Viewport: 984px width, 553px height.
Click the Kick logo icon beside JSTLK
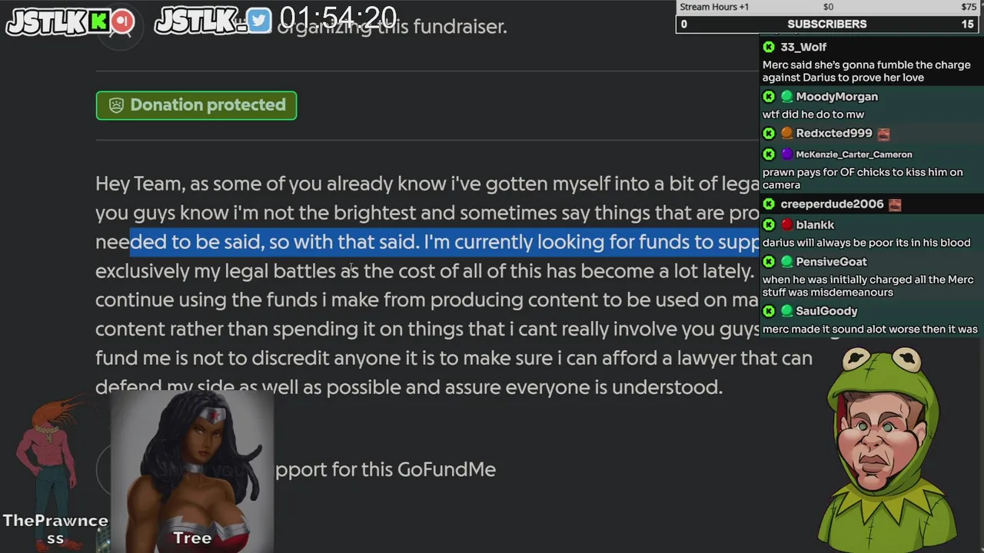(x=99, y=22)
